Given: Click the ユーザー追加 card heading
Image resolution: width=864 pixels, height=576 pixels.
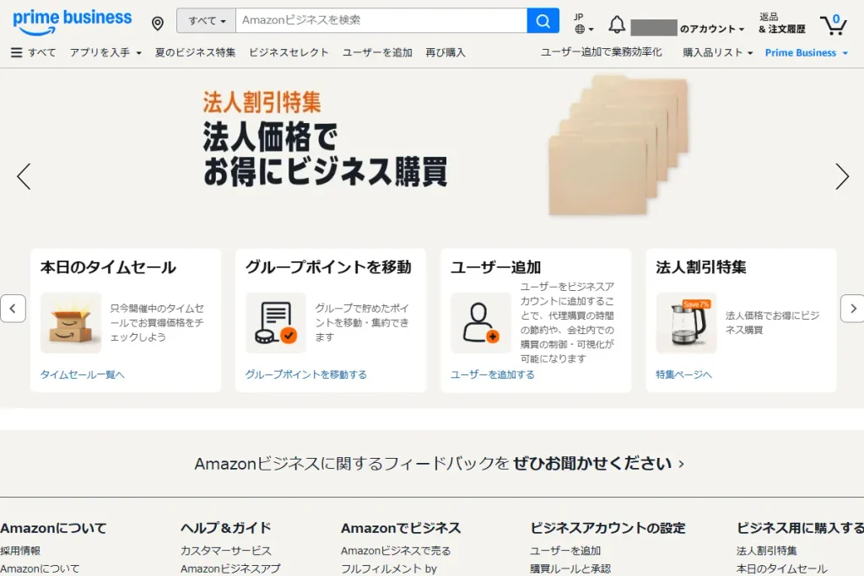Looking at the screenshot, I should [x=496, y=267].
